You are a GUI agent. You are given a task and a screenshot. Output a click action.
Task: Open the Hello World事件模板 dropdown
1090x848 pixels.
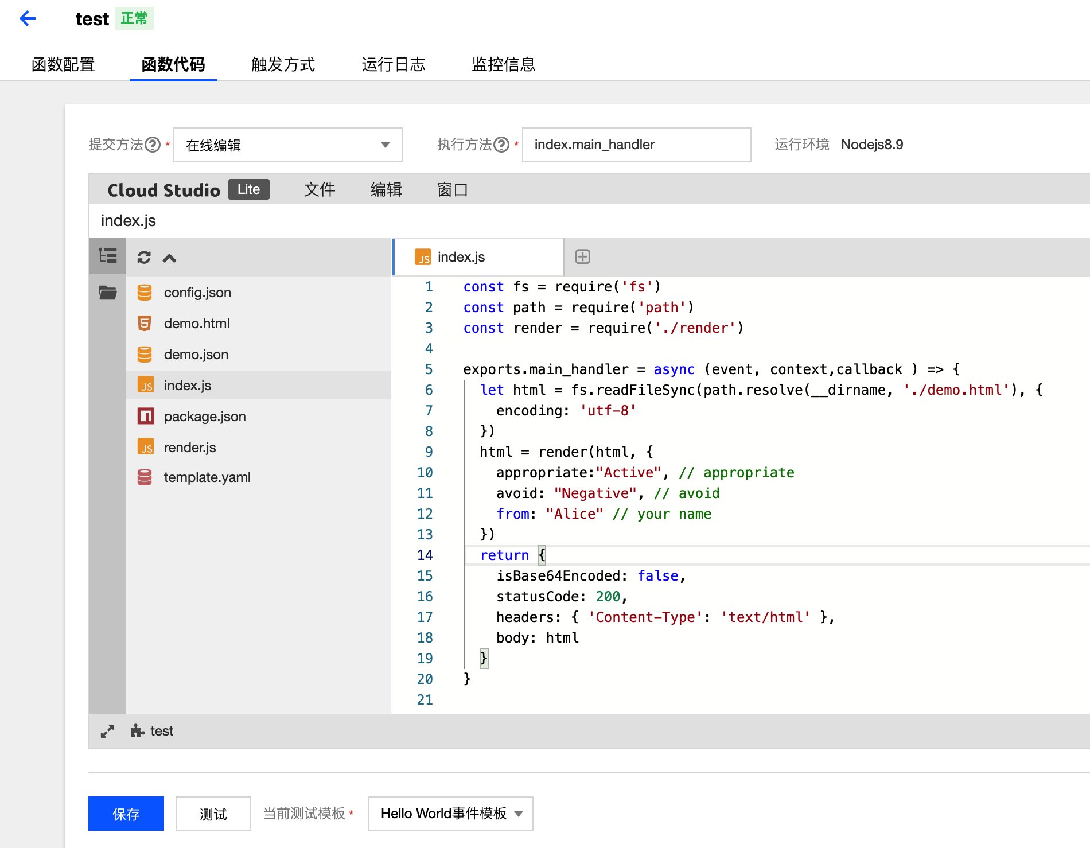451,814
